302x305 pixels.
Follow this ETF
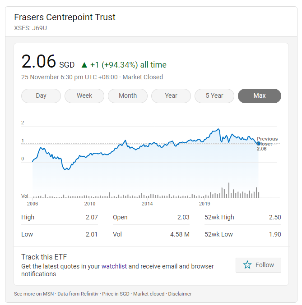coord(258,265)
